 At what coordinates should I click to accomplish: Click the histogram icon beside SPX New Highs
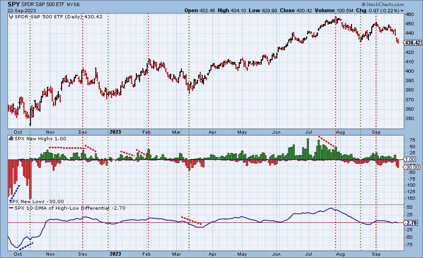[11, 138]
